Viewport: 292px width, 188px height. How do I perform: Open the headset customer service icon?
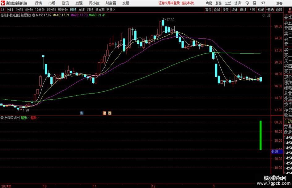tap(247, 3)
